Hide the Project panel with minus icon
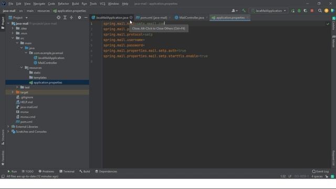The height and width of the screenshot is (189, 336). coord(86,17)
